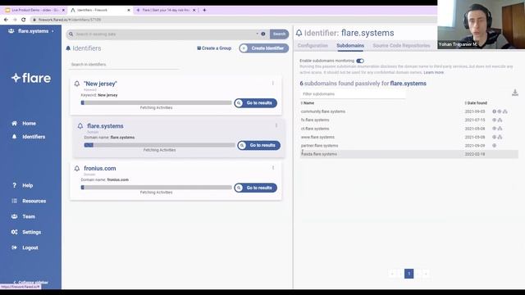Screen dimensions: 525x295
Task: Reload the page with the browser refresh icon
Action: (x=24, y=20)
